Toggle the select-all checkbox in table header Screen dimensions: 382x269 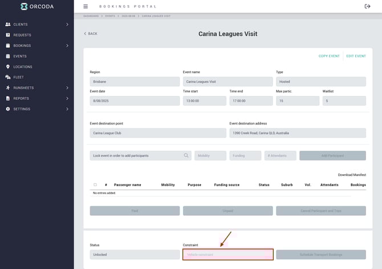[95, 185]
